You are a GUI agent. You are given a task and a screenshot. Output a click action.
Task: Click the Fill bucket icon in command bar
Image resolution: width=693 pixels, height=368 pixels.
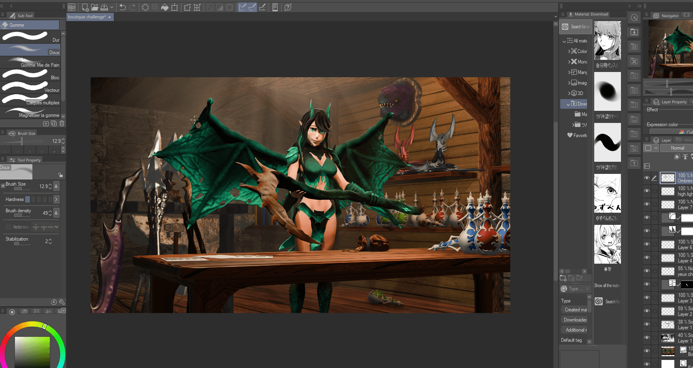tap(165, 7)
